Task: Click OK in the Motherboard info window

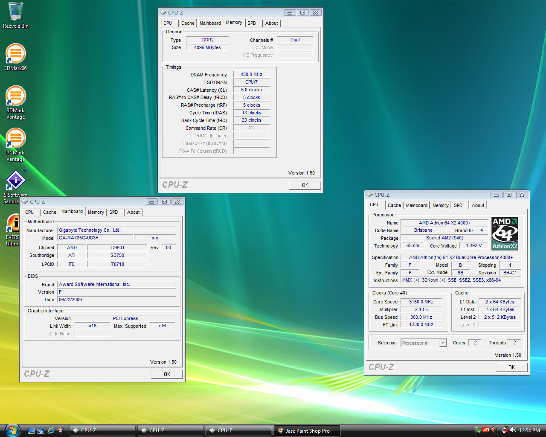Action: pyautogui.click(x=167, y=374)
